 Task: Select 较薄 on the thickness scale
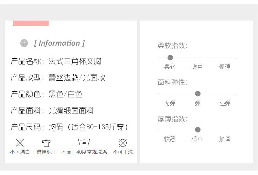tap(170, 139)
